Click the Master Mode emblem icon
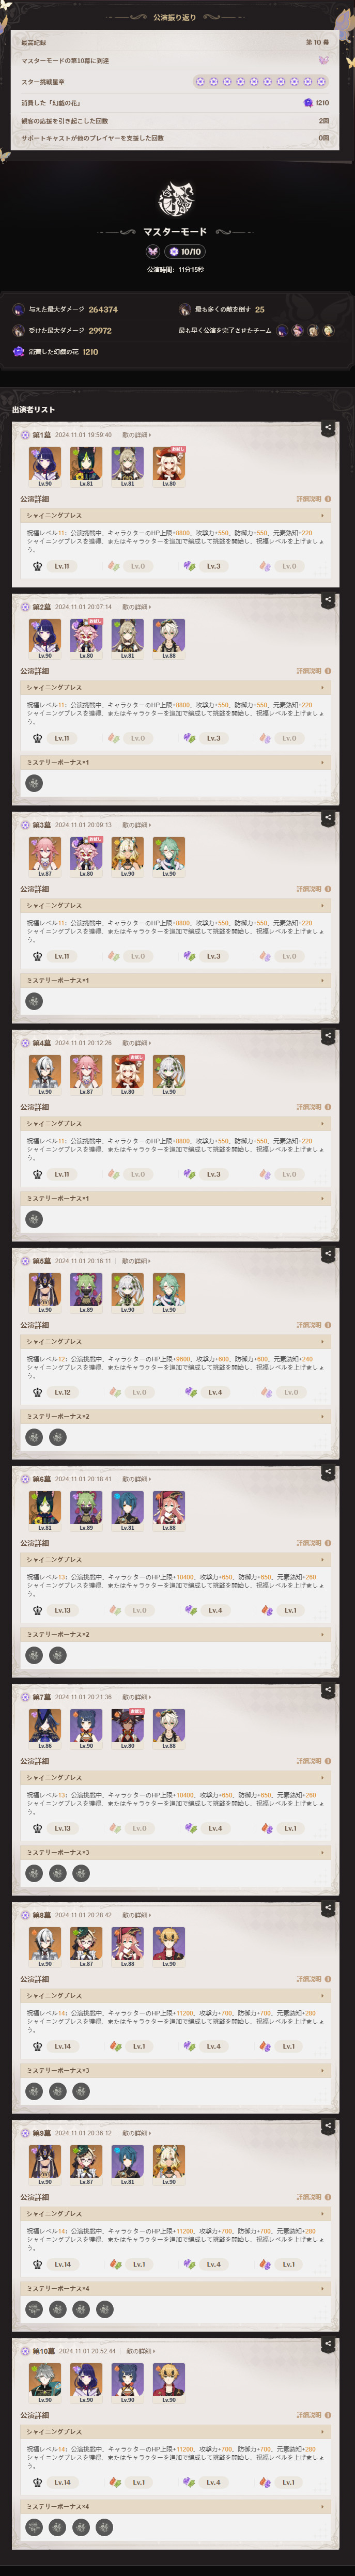 point(177,199)
